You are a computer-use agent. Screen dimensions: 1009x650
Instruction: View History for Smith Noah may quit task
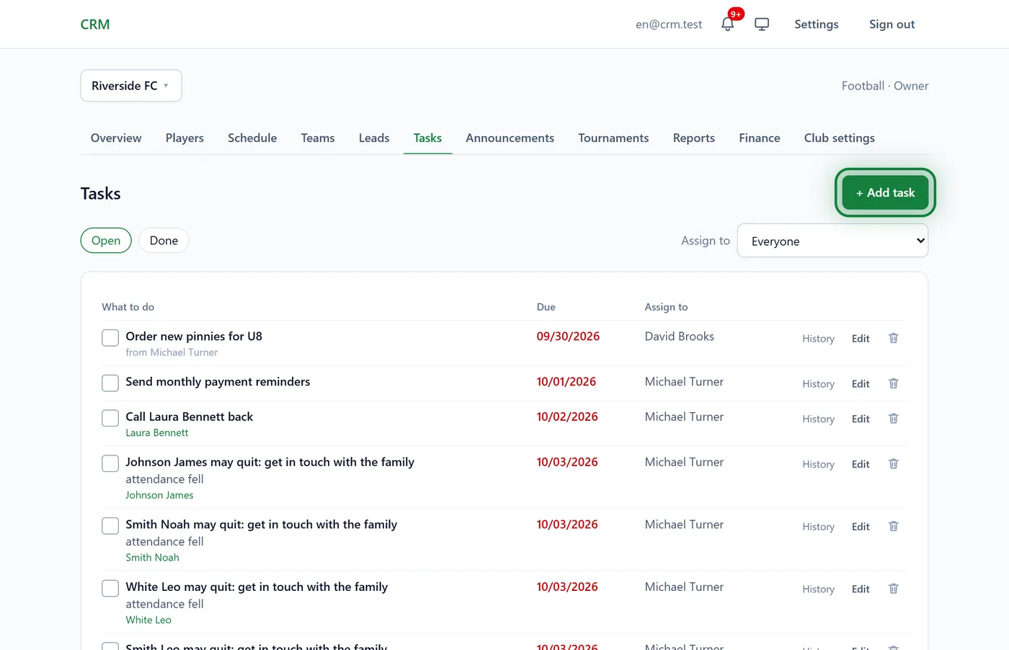(818, 527)
